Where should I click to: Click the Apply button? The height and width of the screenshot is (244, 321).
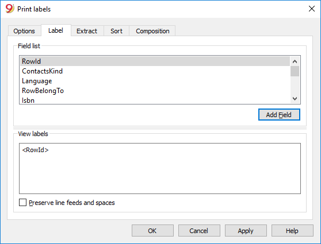coord(246,231)
